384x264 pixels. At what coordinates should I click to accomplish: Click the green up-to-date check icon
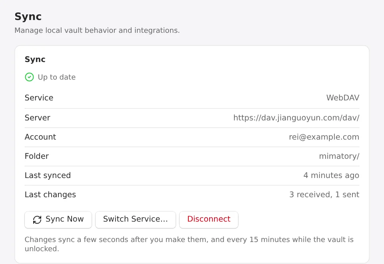point(29,77)
